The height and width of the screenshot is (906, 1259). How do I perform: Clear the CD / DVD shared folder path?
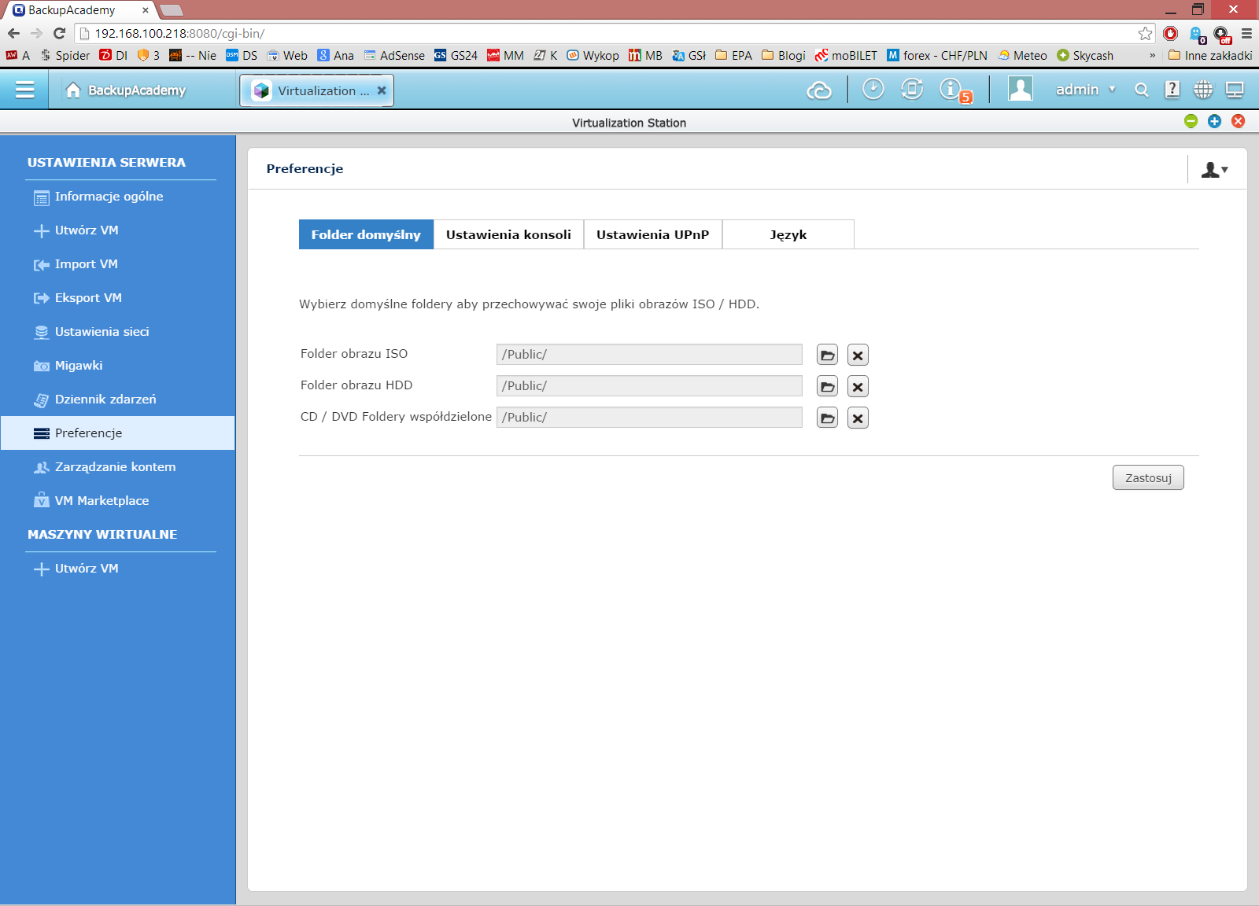tap(858, 418)
